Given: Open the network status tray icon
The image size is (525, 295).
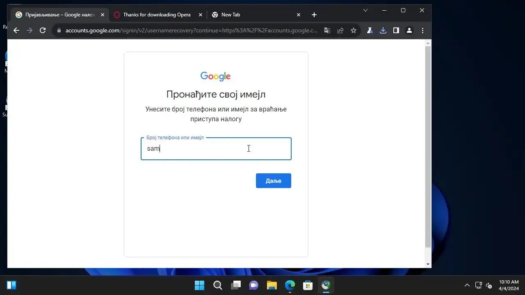Looking at the screenshot, I should tap(478, 285).
